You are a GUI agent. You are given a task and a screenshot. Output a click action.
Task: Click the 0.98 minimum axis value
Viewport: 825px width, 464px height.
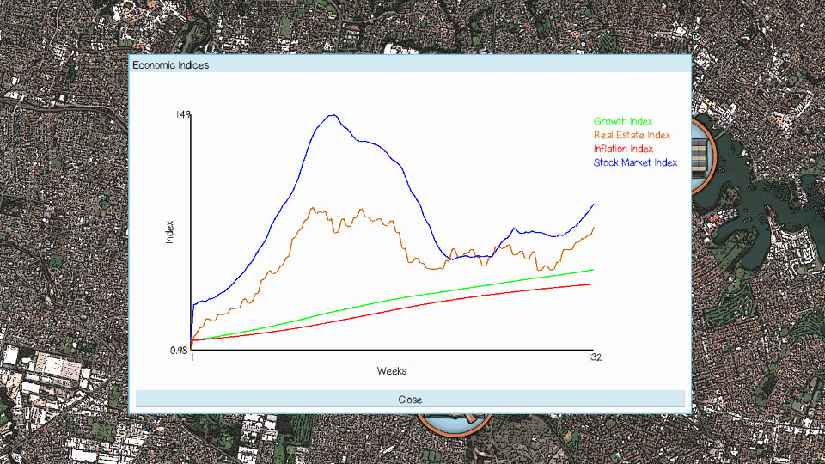tap(180, 351)
